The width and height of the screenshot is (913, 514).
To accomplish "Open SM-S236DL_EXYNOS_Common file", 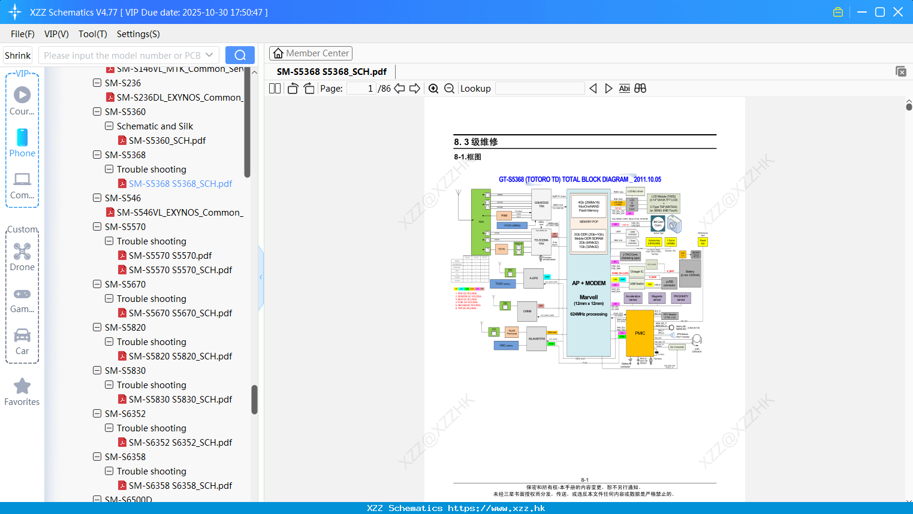I will [x=174, y=98].
